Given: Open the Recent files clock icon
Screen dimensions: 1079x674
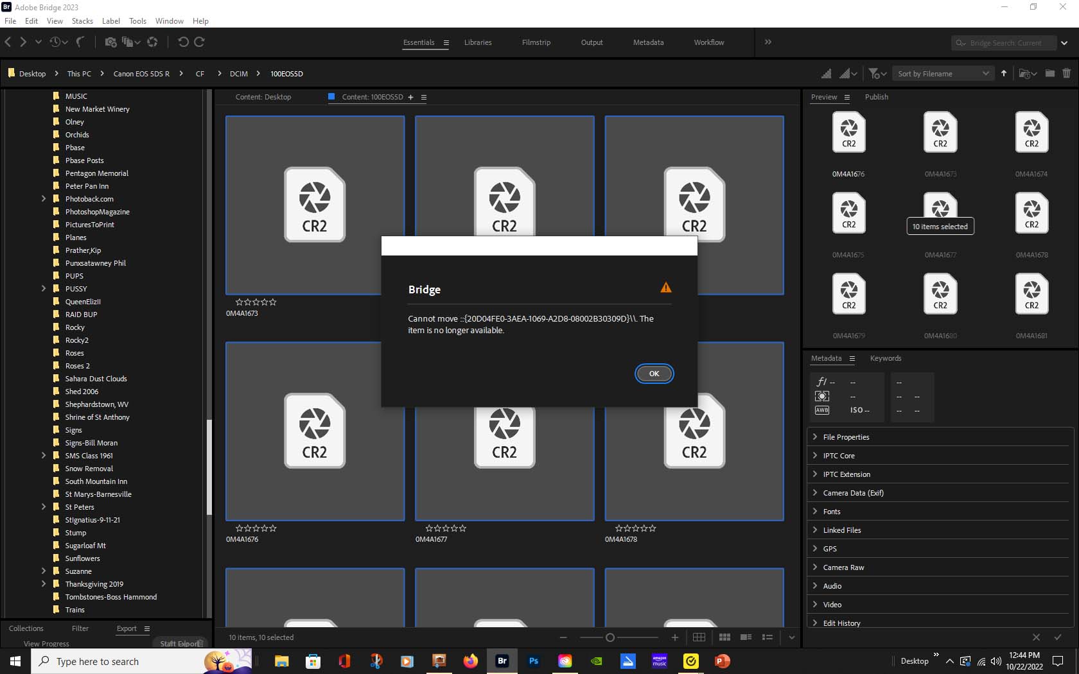Looking at the screenshot, I should pos(55,42).
